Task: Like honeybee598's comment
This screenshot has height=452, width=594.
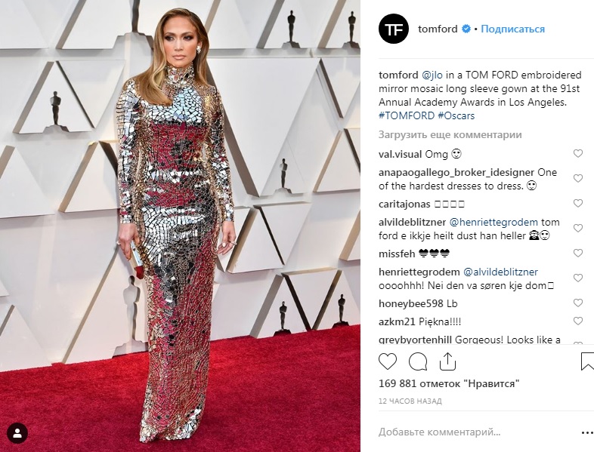Action: pyautogui.click(x=577, y=303)
